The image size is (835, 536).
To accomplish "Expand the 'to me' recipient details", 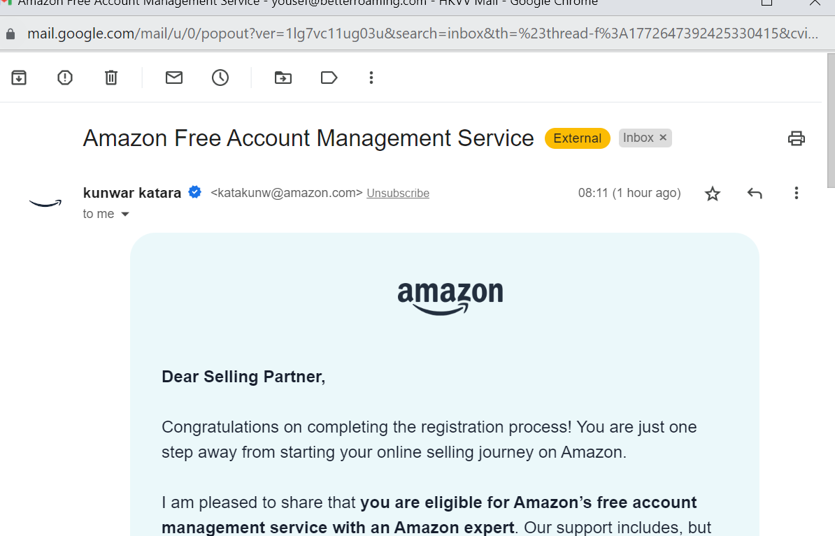I will 126,215.
